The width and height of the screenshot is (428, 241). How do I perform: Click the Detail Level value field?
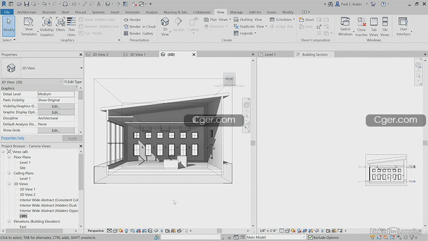56,94
